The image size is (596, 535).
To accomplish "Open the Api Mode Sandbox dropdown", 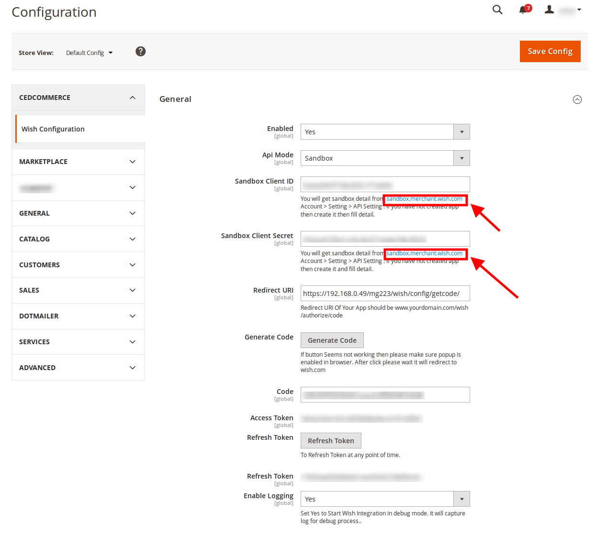I will point(385,158).
